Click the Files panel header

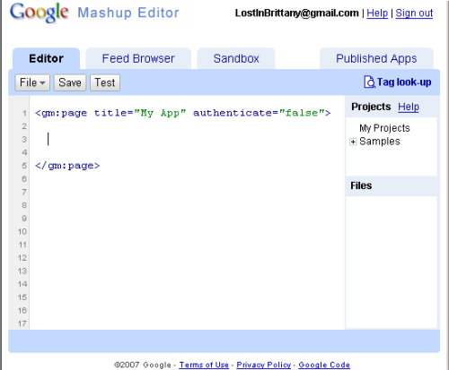click(x=392, y=185)
